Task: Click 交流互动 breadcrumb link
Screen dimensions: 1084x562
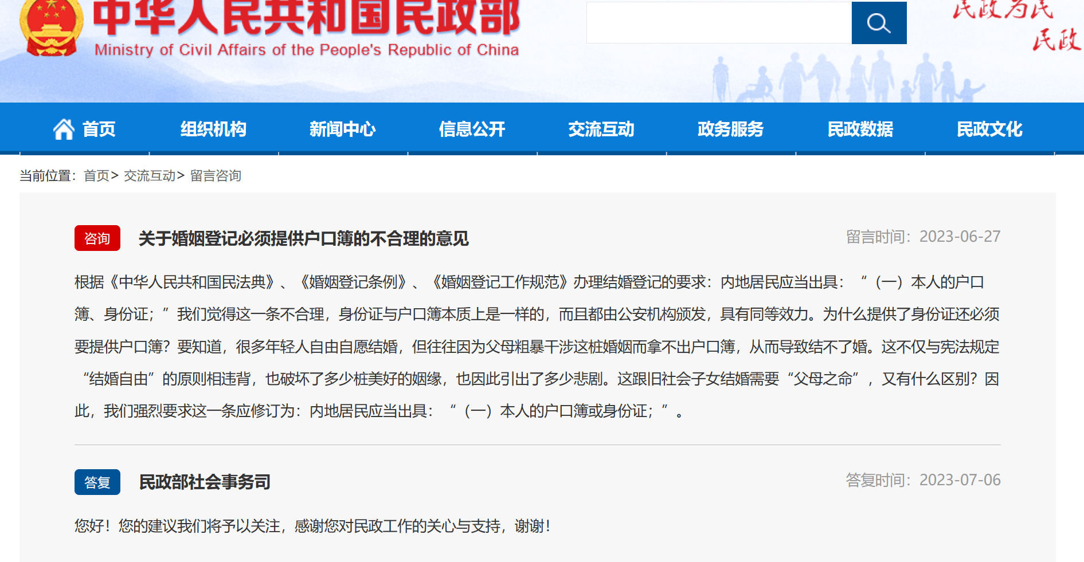Action: [150, 176]
